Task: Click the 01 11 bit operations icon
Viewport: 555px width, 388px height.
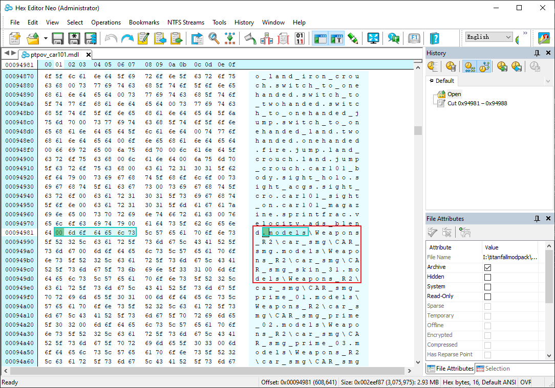Action: point(300,38)
